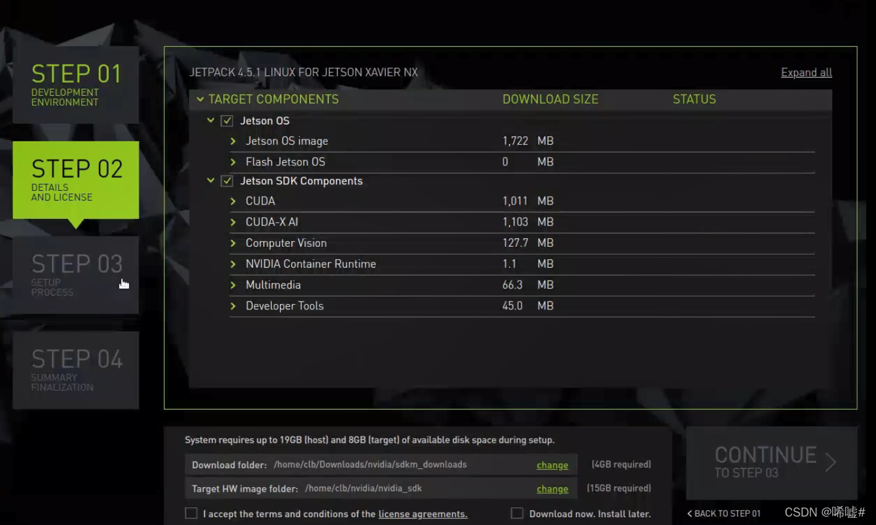Screen dimensions: 876x525
Task: Collapse the Target Components section
Action: 200,99
